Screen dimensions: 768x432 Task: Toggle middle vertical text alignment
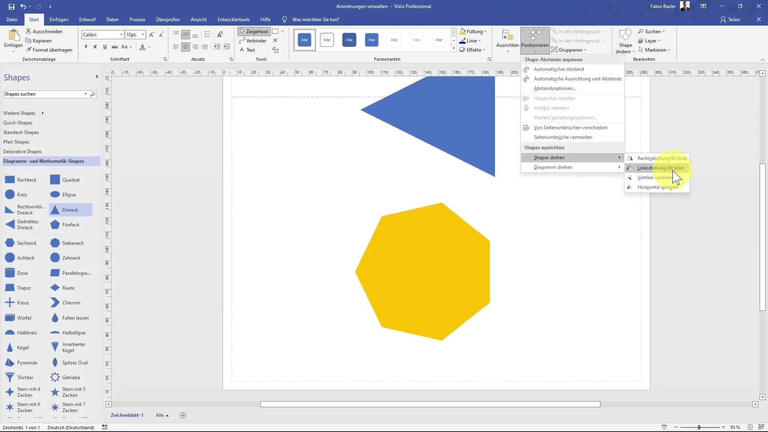point(186,35)
